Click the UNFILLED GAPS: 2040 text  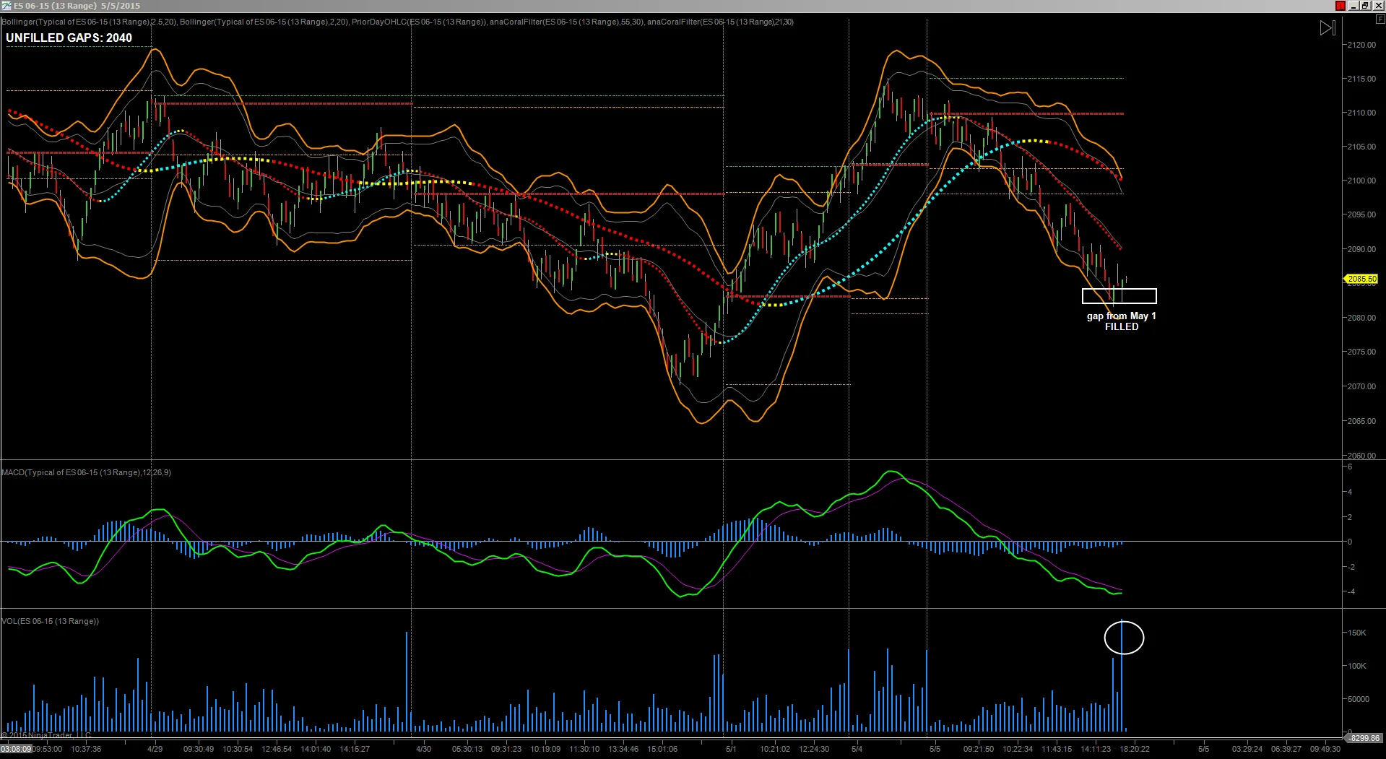tap(69, 38)
